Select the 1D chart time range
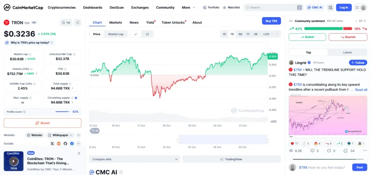 point(224,34)
